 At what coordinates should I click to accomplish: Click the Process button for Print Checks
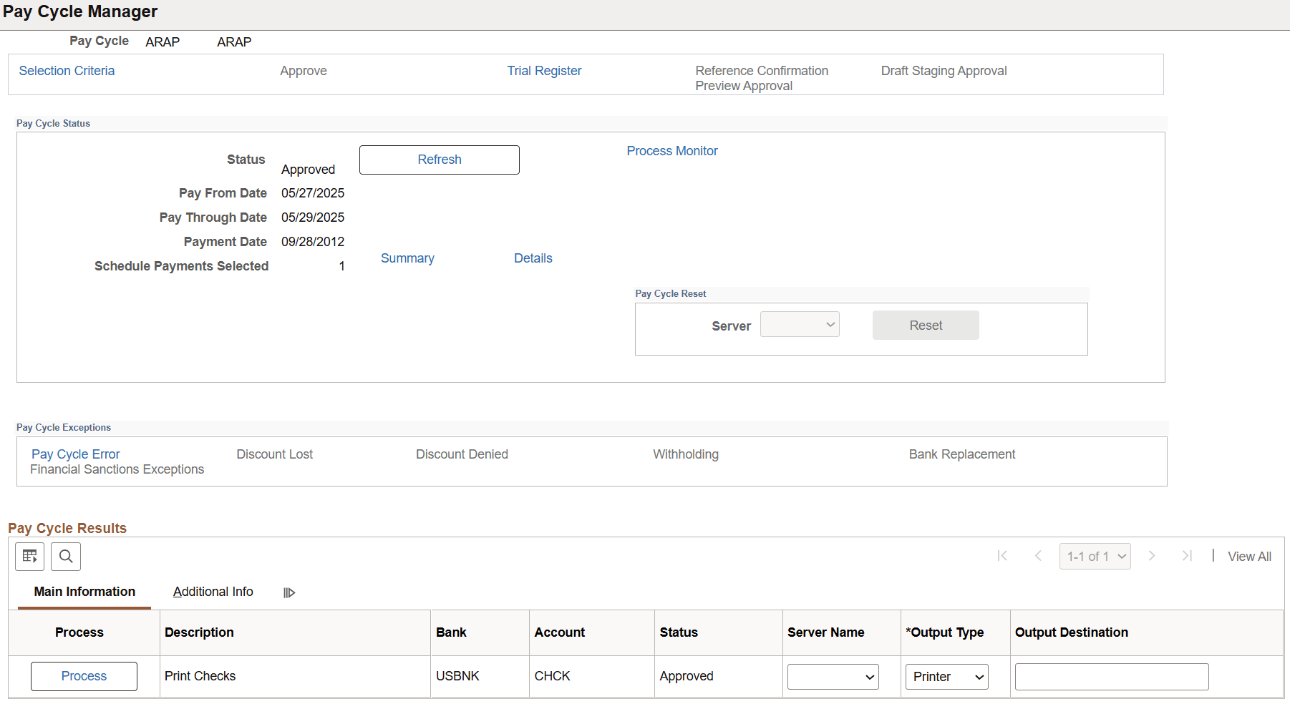(84, 676)
